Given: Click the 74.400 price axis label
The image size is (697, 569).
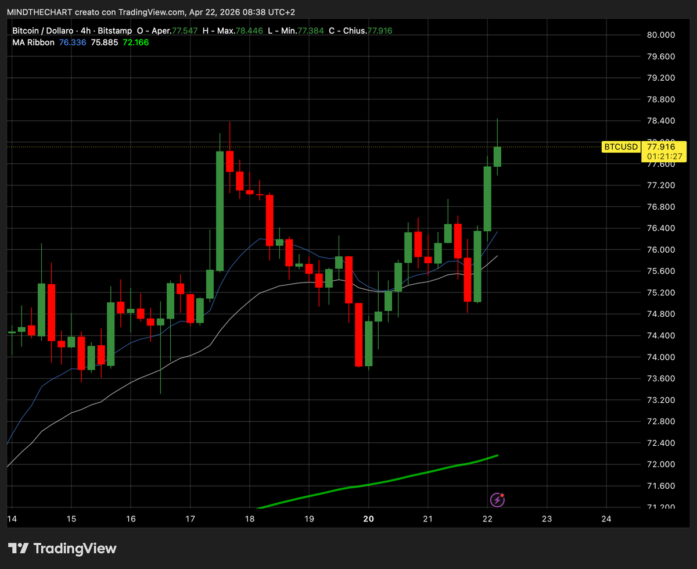Looking at the screenshot, I should pos(660,335).
